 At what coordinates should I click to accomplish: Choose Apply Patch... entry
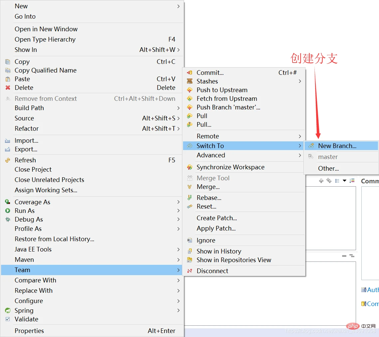(x=216, y=228)
